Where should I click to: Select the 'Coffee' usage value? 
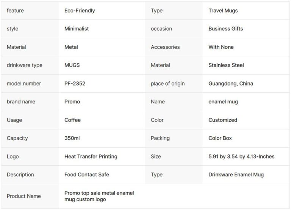pyautogui.click(x=72, y=120)
